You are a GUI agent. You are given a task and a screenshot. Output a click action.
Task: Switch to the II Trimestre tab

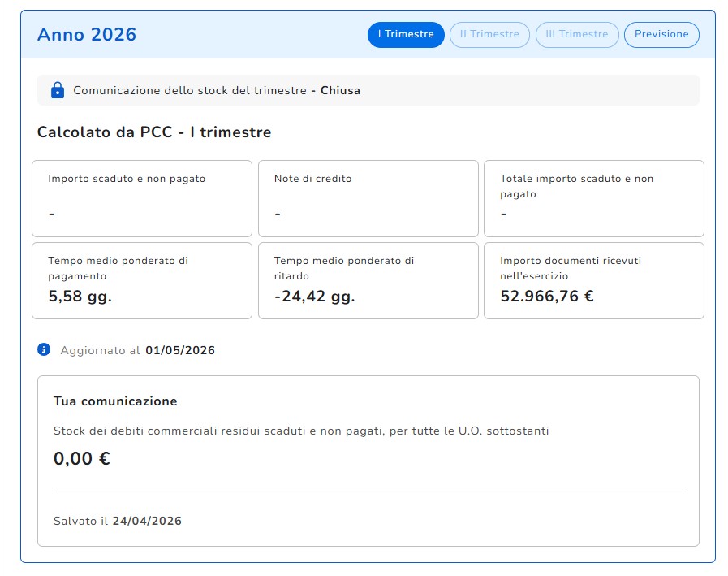point(489,34)
